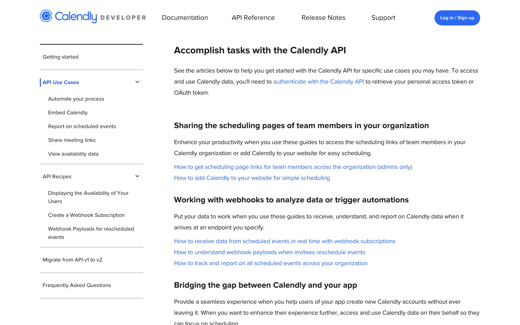Follow authenticate with the Calendly API link
Viewport: 520px width, 325px height.
click(318, 82)
